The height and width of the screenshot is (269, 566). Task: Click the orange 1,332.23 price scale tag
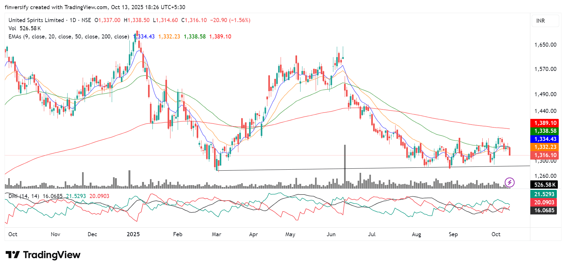(545, 147)
